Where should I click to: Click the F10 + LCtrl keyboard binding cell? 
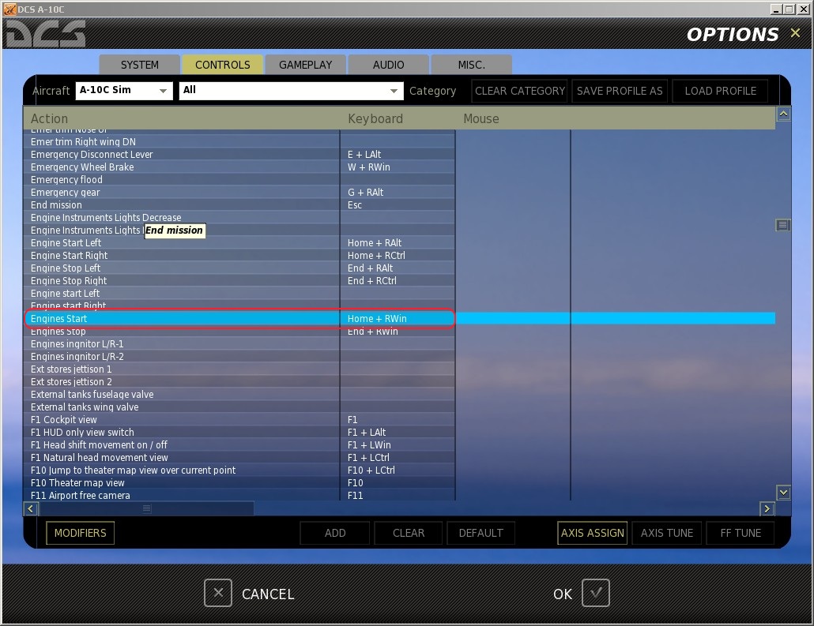tap(398, 470)
